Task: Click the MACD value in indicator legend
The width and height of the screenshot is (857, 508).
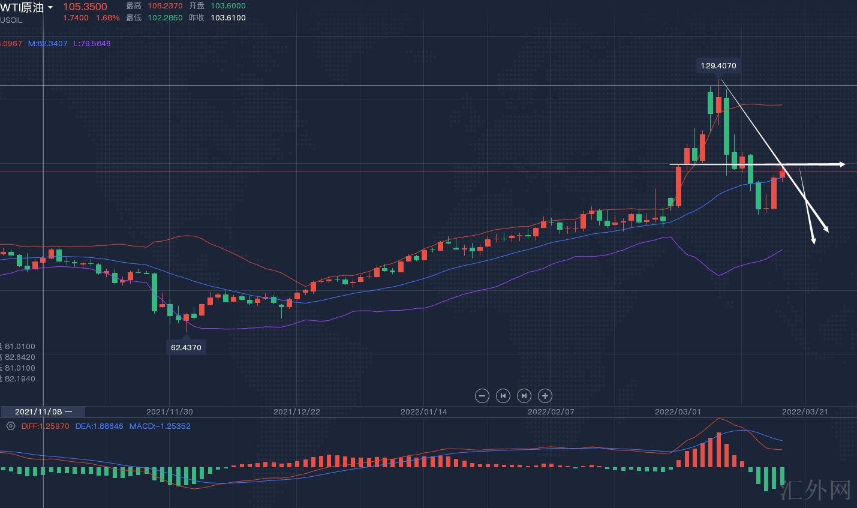Action: [160, 426]
